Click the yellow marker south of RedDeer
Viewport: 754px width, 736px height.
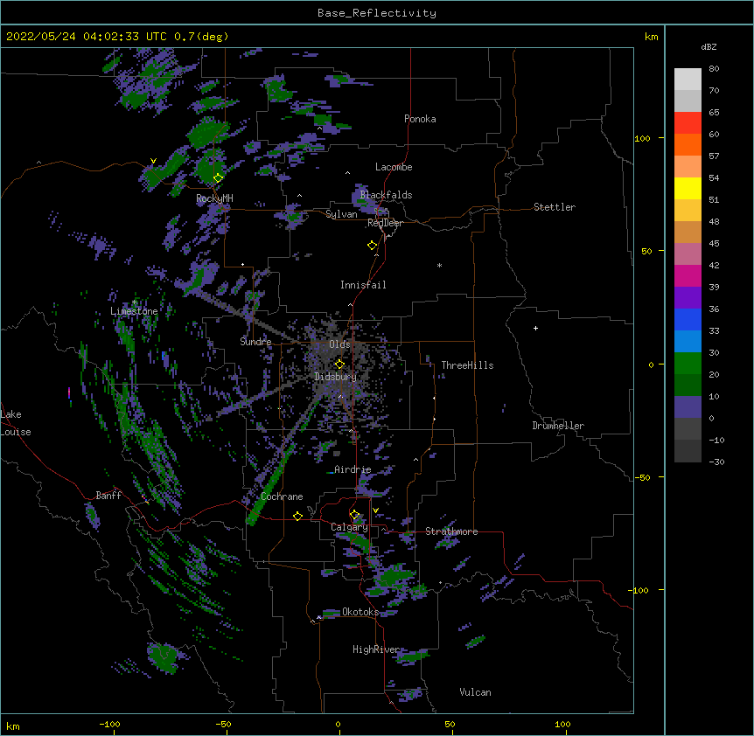coord(372,246)
